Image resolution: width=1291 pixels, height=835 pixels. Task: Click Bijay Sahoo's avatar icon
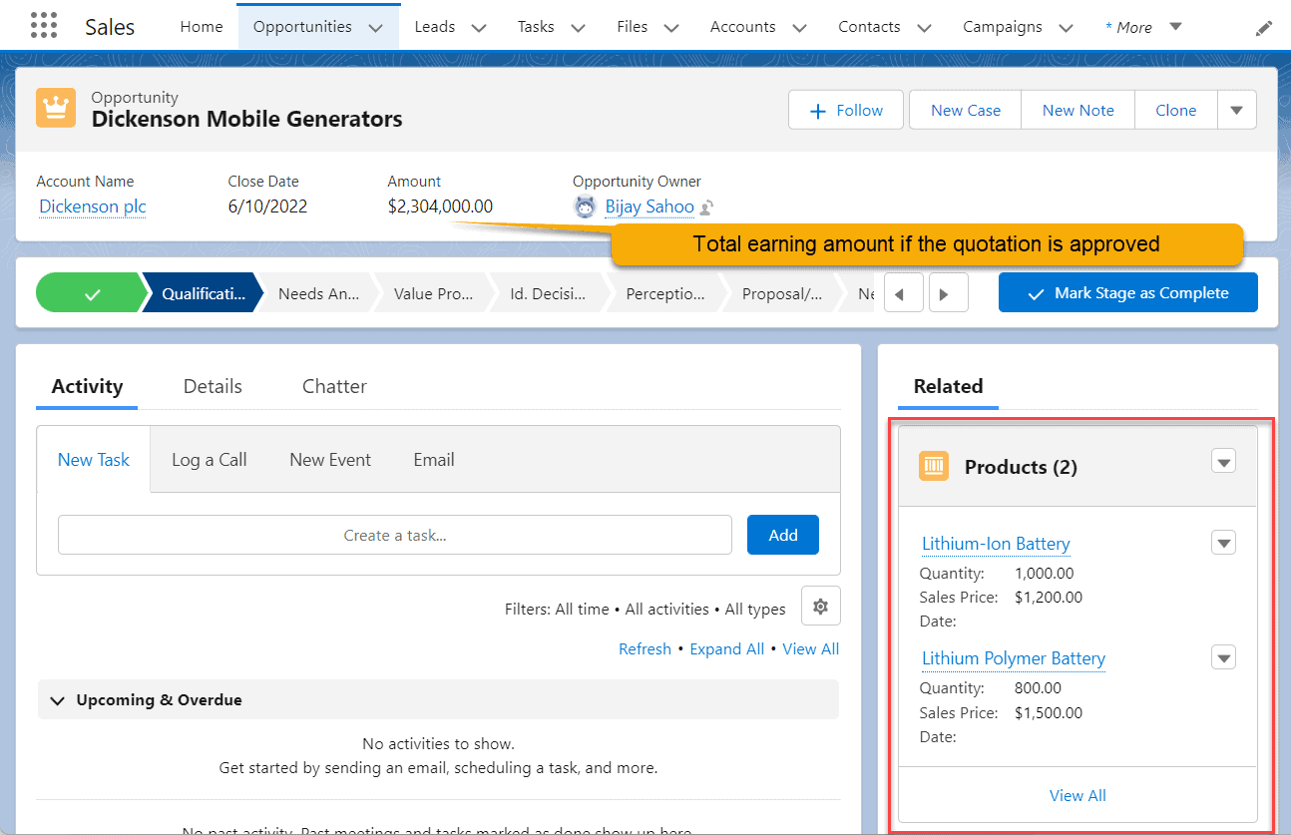586,207
